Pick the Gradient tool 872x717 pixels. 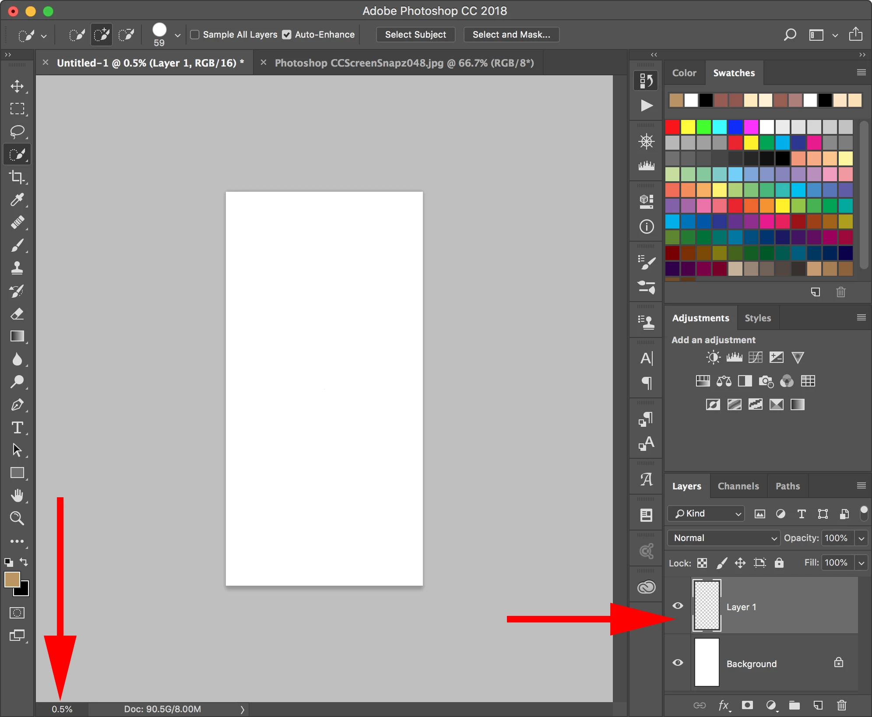tap(17, 336)
